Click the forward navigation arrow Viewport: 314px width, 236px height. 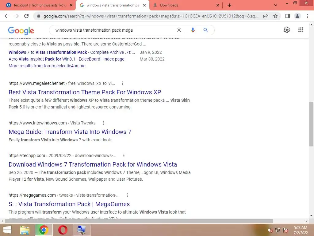(17, 16)
